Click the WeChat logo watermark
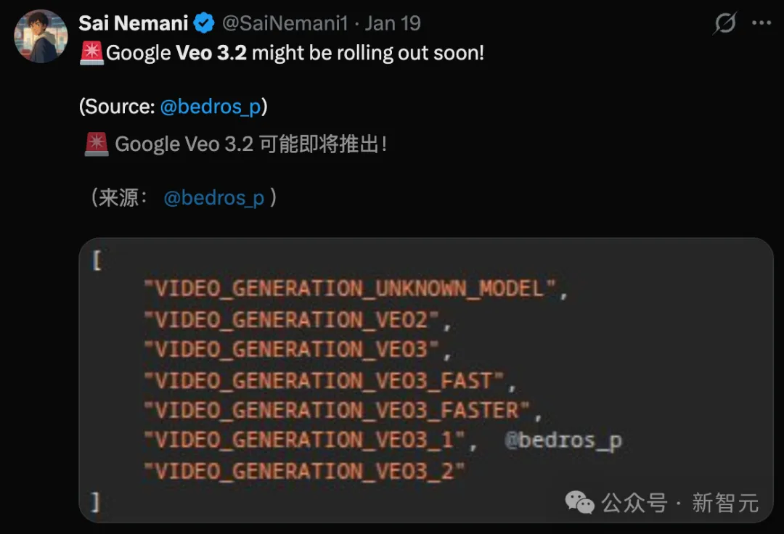 (580, 502)
